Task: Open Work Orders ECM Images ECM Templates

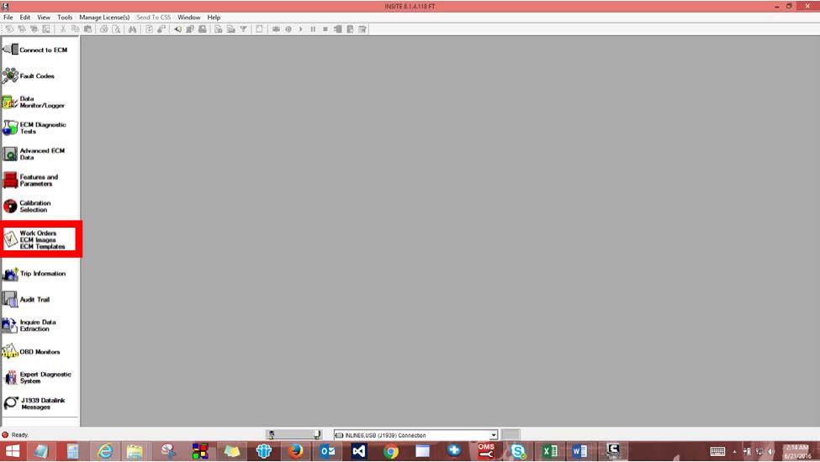Action: click(34, 239)
